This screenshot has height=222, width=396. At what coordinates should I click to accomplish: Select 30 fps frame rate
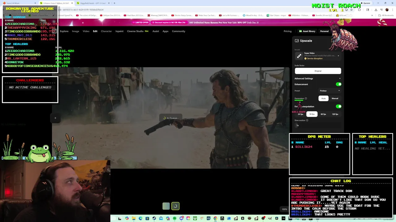click(x=312, y=114)
